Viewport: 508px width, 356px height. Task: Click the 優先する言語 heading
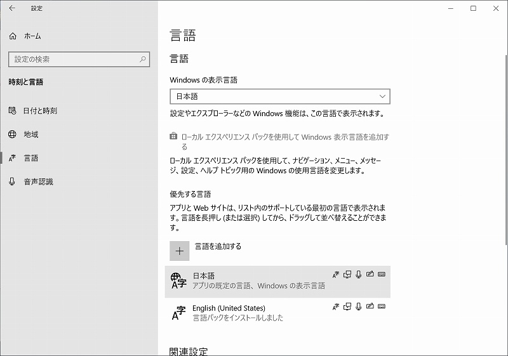click(x=190, y=194)
